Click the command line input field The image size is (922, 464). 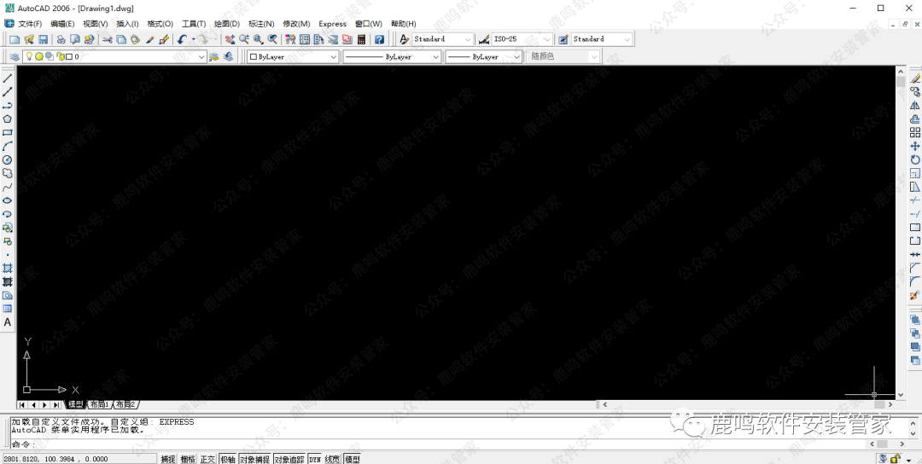(341, 444)
